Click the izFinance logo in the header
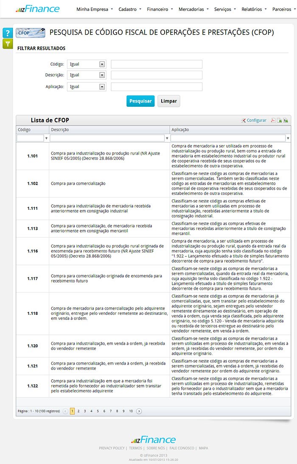Image resolution: width=297 pixels, height=464 pixels. 37,9
